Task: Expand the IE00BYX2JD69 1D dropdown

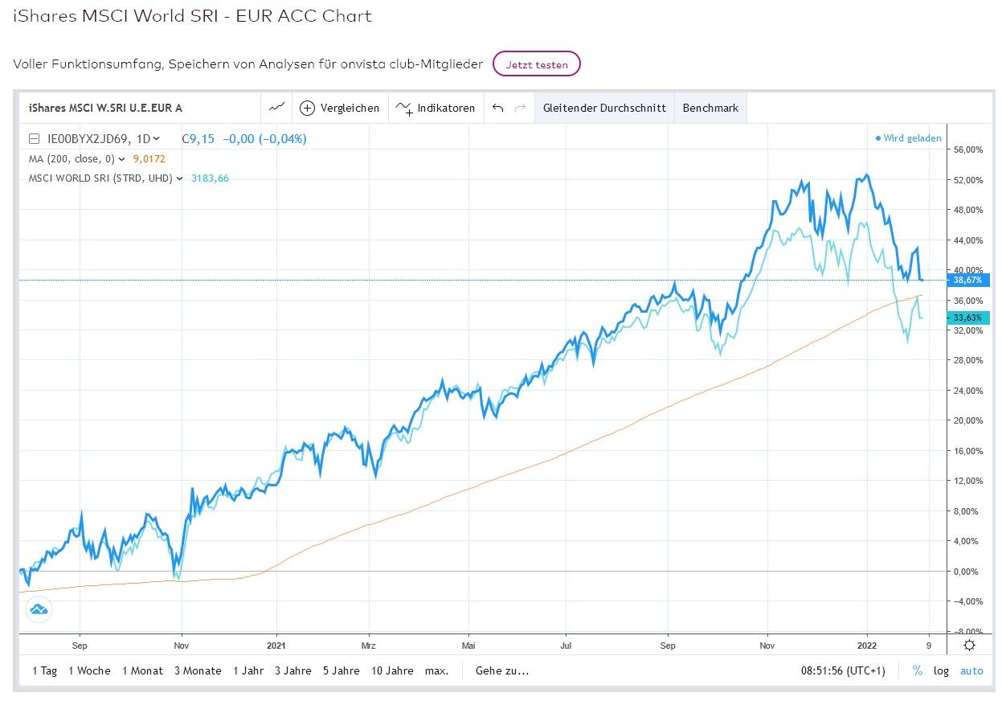Action: pyautogui.click(x=156, y=138)
